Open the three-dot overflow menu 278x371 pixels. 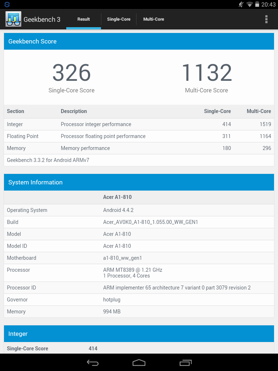[266, 19]
